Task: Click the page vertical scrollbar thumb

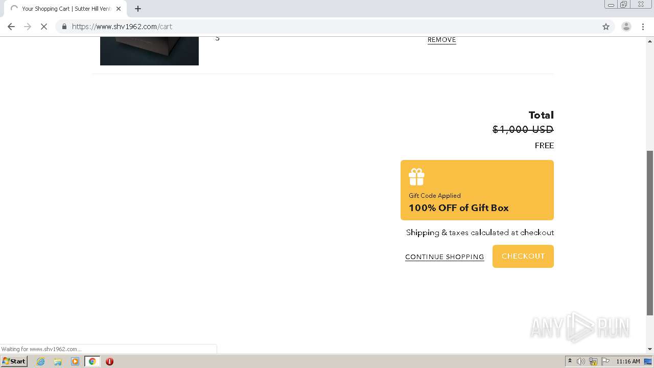Action: (x=650, y=233)
